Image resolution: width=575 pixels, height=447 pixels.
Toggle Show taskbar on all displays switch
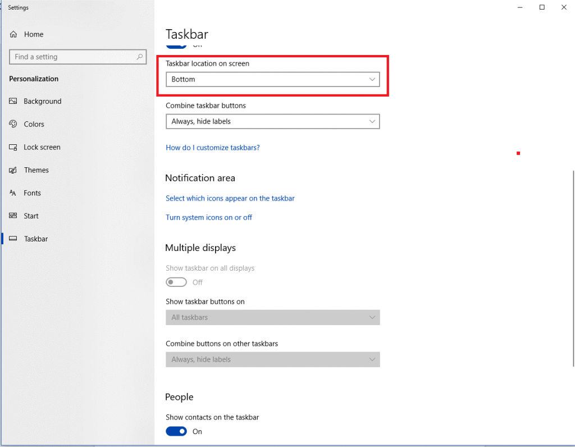(x=176, y=282)
